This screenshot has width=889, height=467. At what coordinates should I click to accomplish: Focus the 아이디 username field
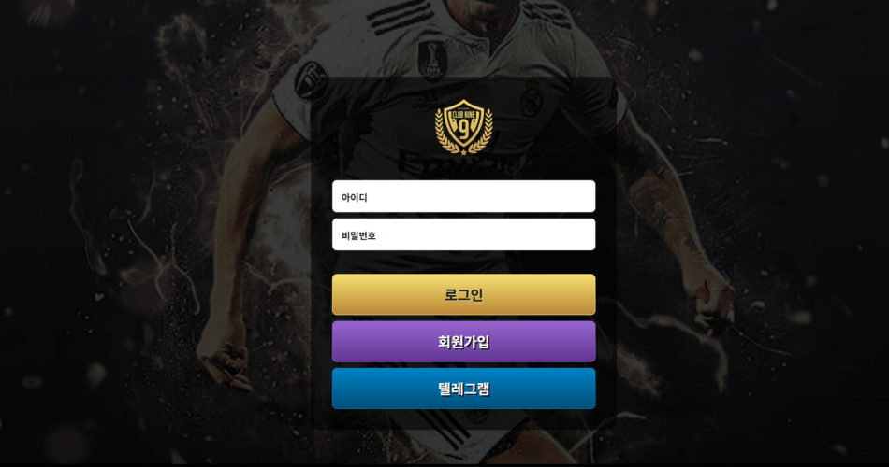464,196
